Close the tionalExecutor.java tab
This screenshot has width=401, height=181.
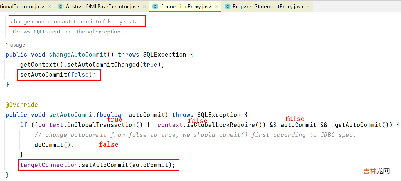click(x=49, y=6)
